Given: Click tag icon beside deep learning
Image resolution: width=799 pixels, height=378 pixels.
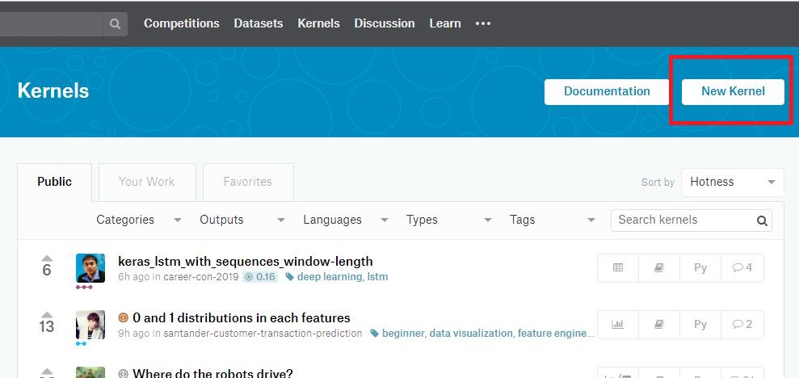Looking at the screenshot, I should coord(289,277).
